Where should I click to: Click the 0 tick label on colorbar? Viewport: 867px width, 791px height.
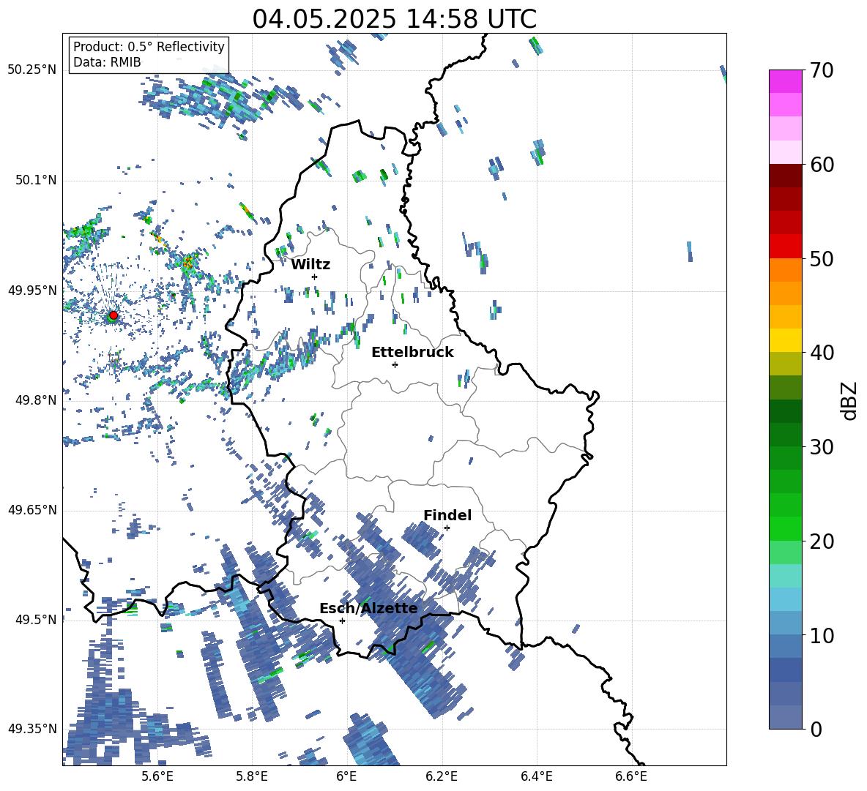point(816,730)
